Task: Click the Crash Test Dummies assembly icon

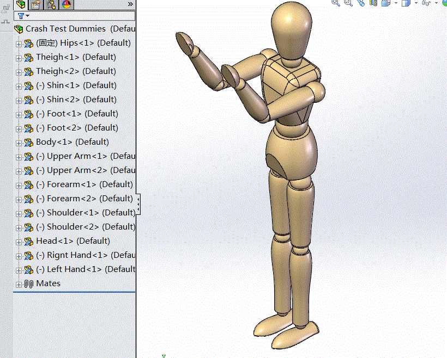Action: [19, 29]
